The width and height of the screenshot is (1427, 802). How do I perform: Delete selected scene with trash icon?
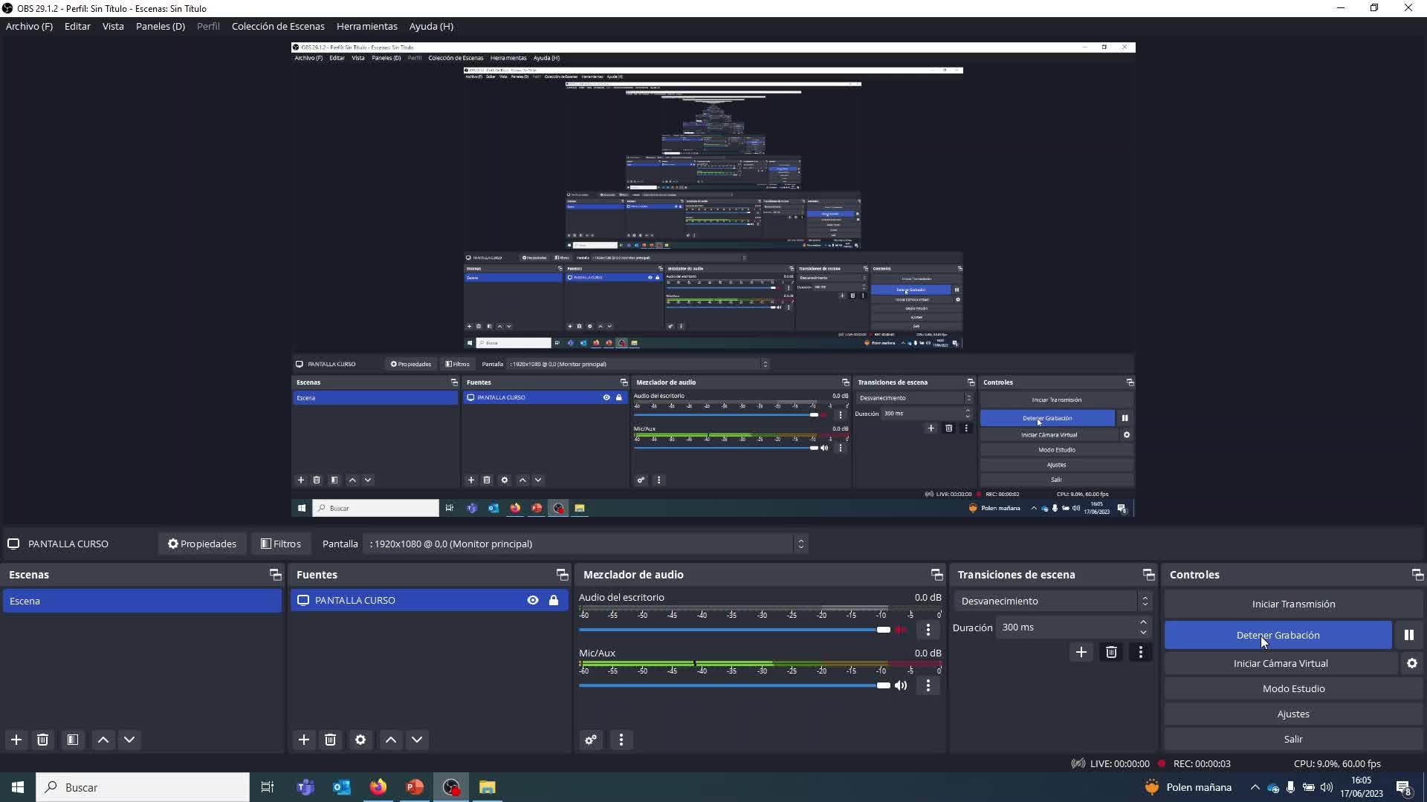pos(42,740)
